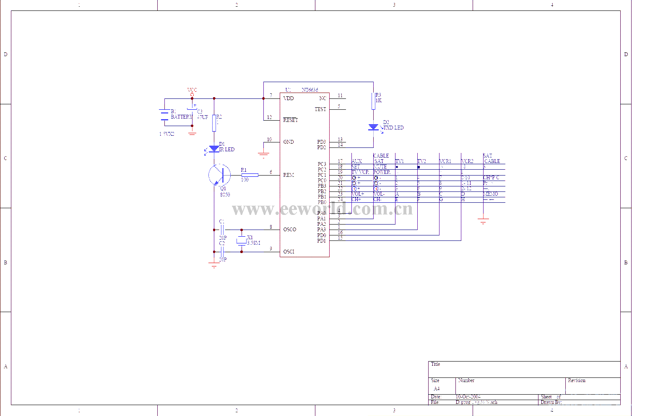Select the NC pin label
The height and width of the screenshot is (416, 645).
[x=322, y=98]
